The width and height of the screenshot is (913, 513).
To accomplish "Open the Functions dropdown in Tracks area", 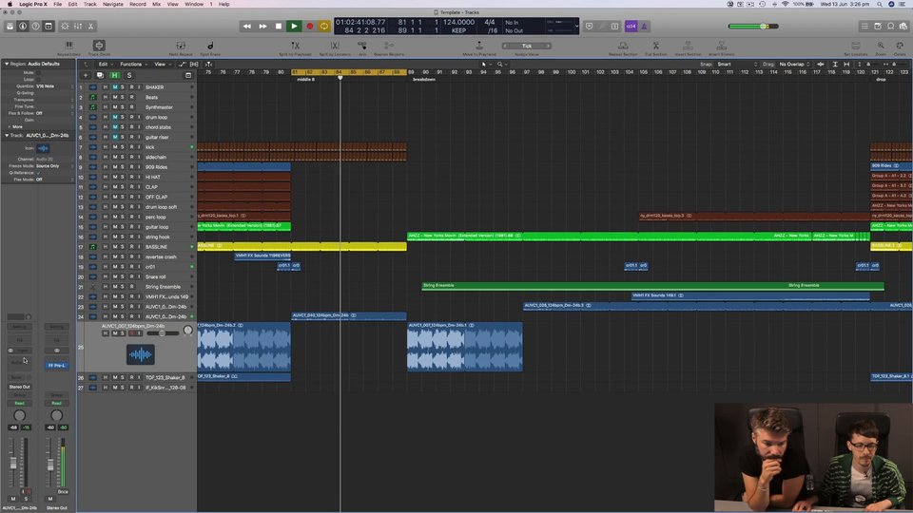I will pyautogui.click(x=133, y=64).
